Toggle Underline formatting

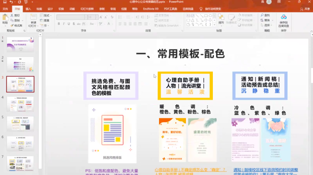click(x=69, y=24)
